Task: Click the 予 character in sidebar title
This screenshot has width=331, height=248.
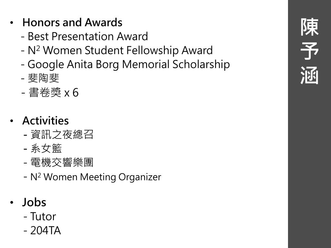Action: point(309,51)
